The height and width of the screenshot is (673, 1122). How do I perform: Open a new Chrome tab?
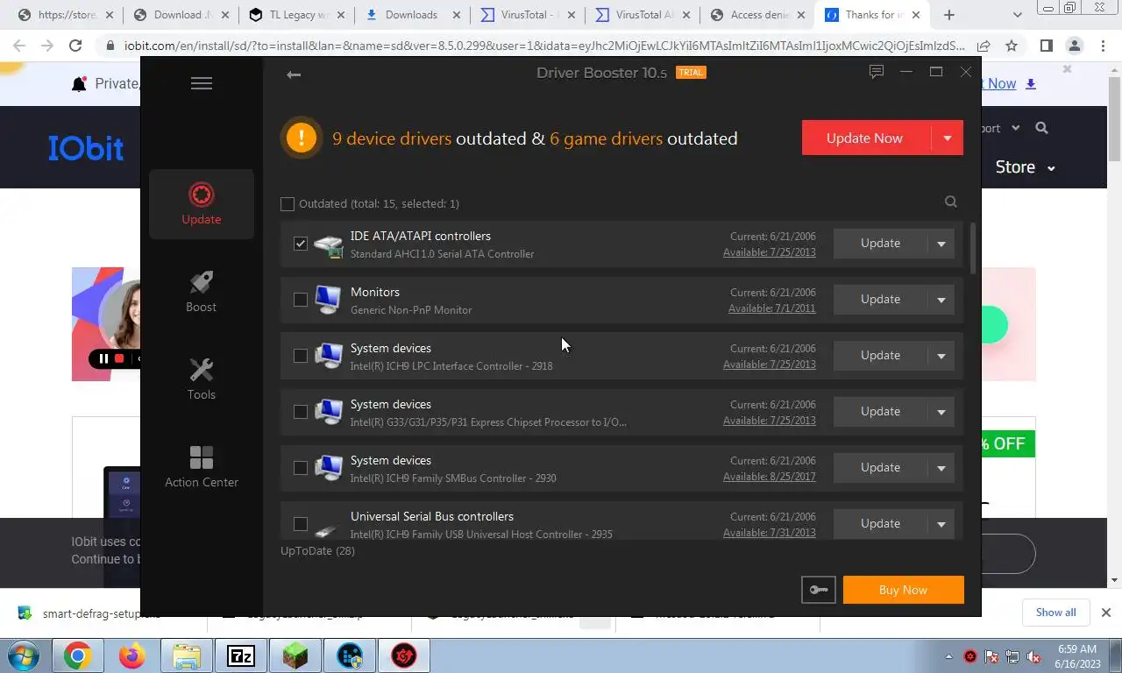pyautogui.click(x=949, y=15)
